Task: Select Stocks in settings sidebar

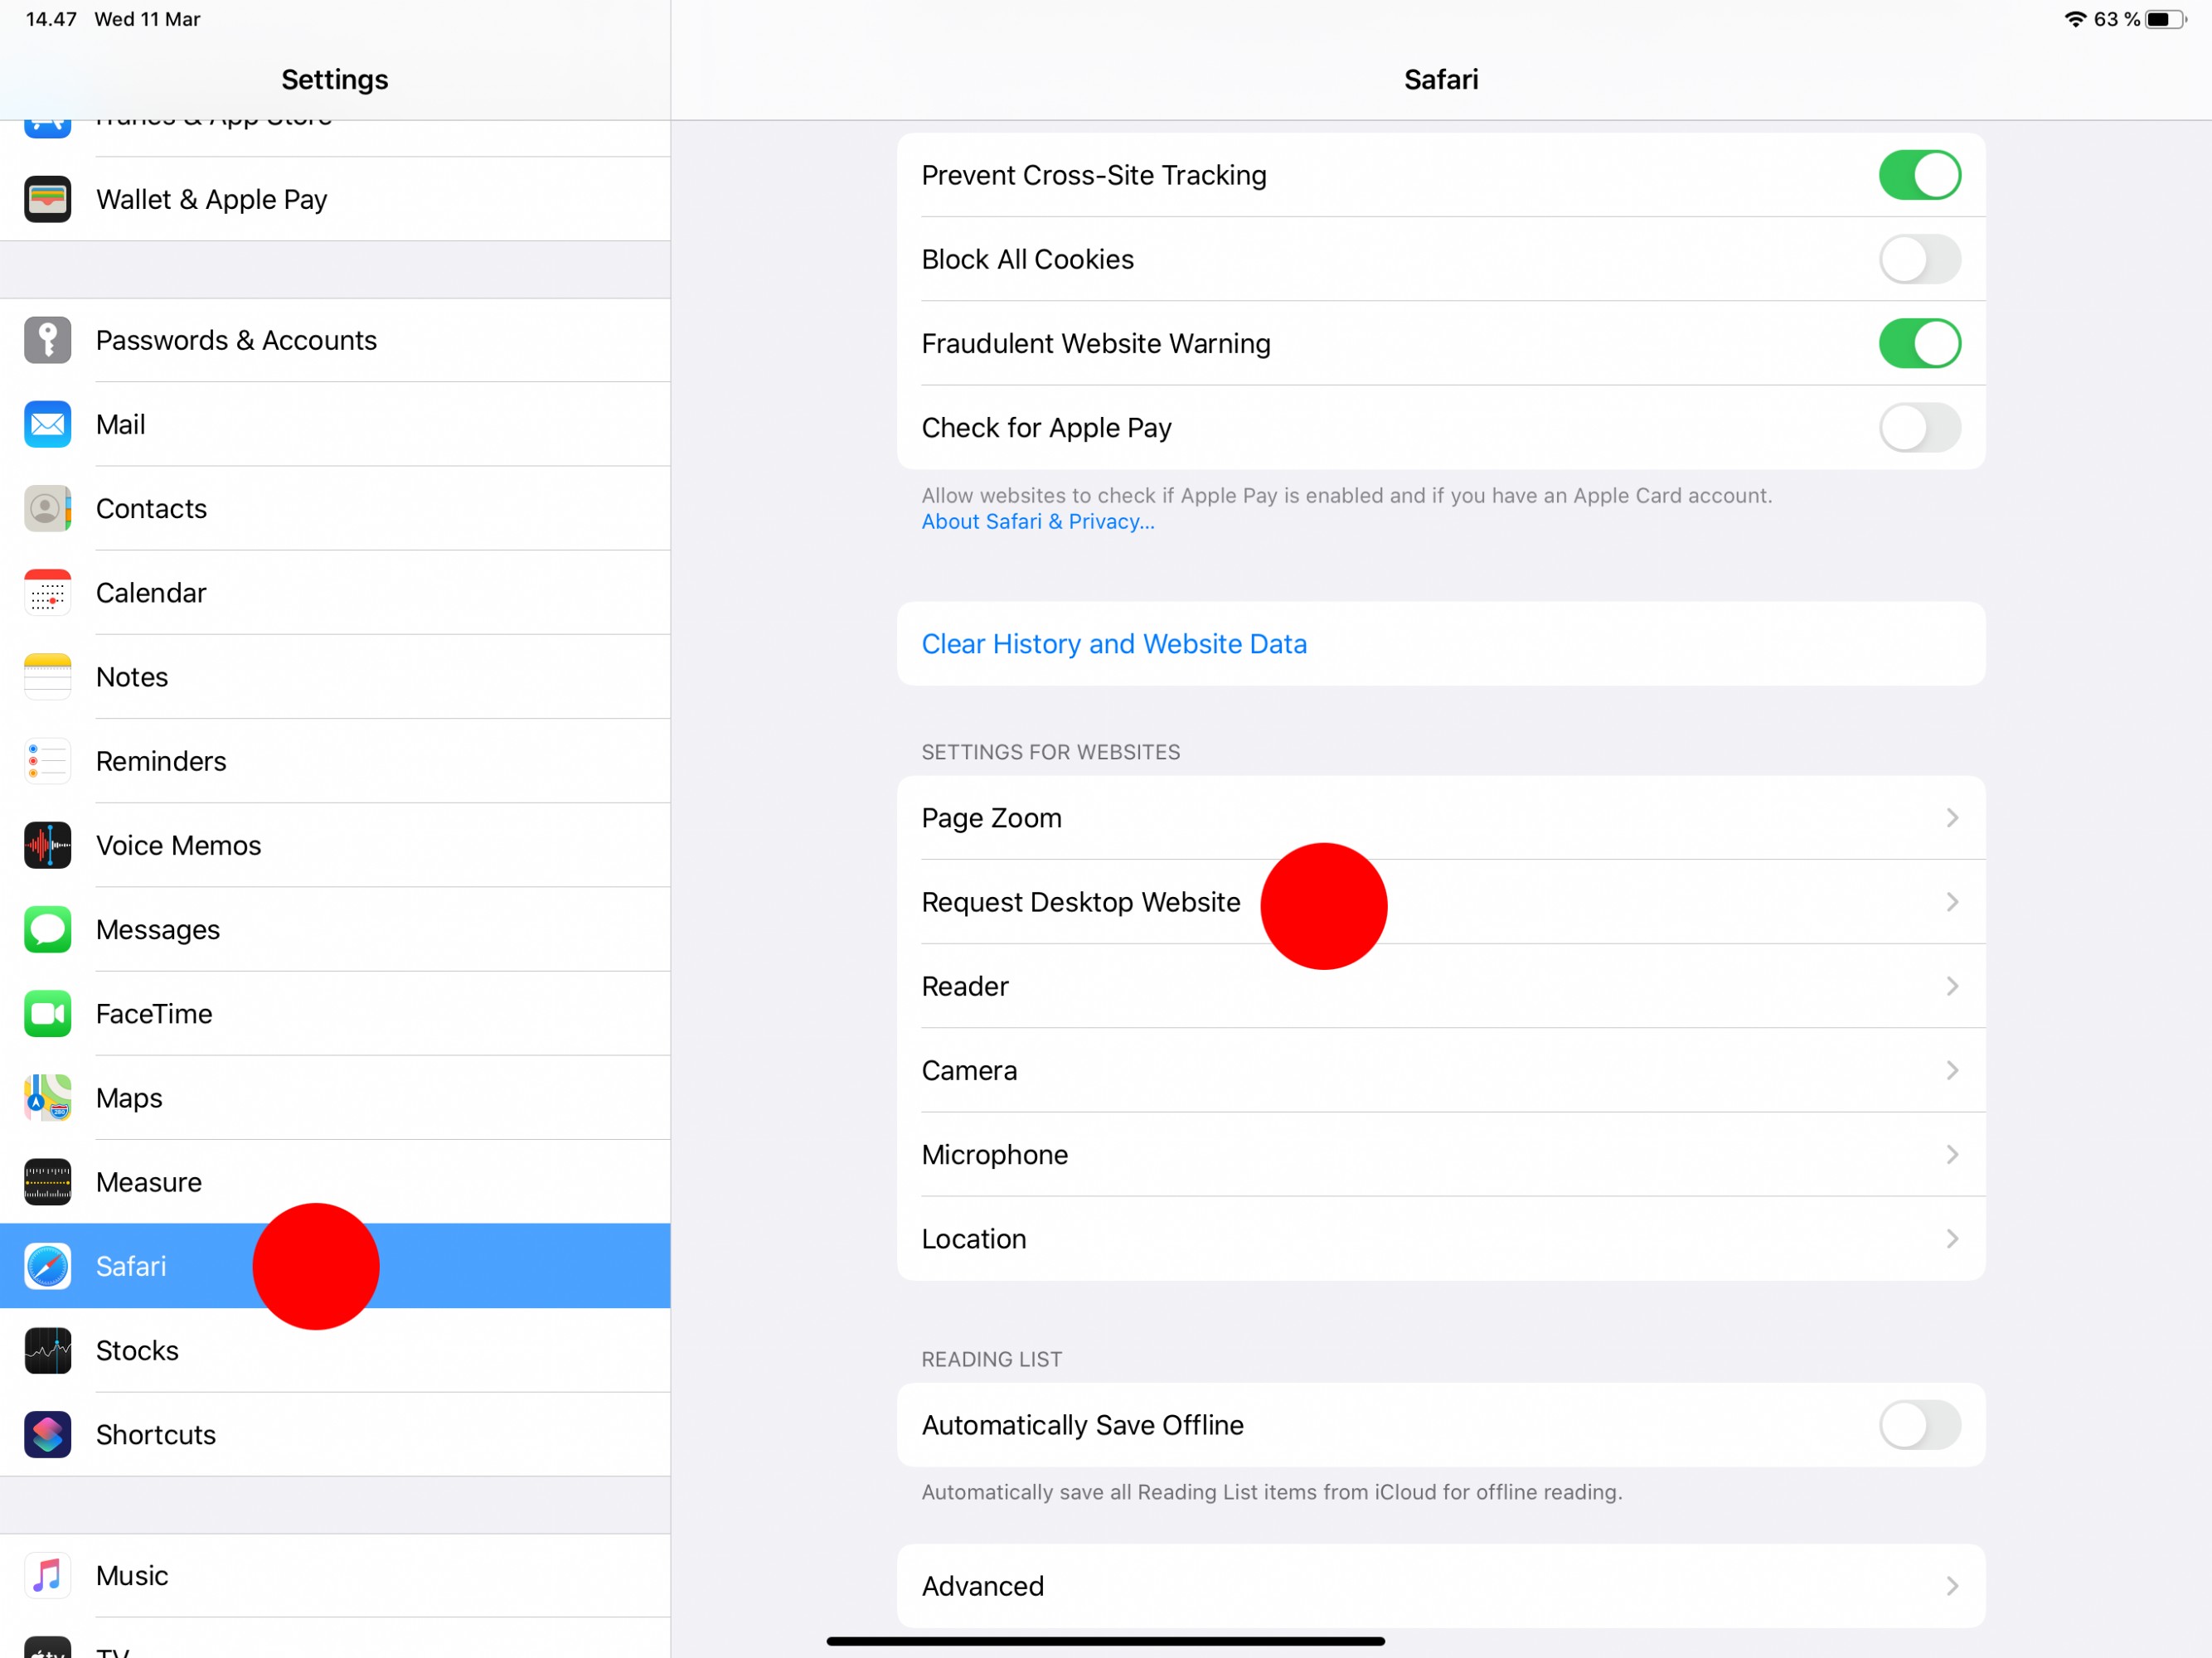Action: click(x=335, y=1350)
